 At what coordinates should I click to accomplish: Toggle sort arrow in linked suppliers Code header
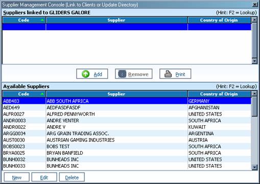(x=42, y=20)
